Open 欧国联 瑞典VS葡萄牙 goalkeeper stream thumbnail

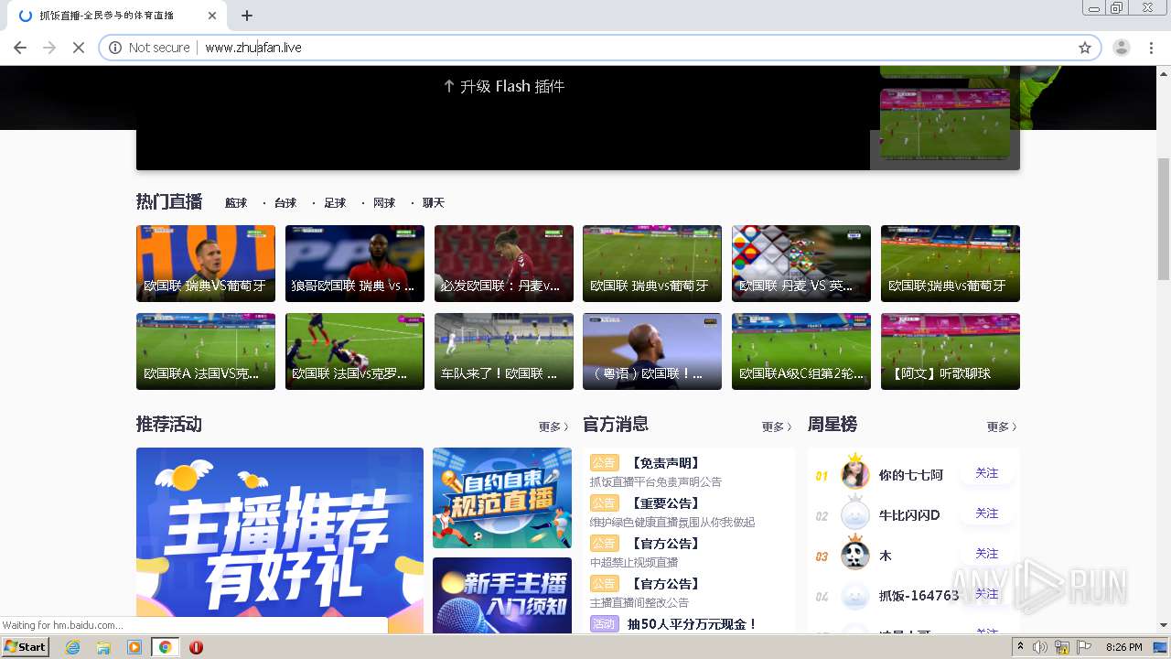coord(206,264)
